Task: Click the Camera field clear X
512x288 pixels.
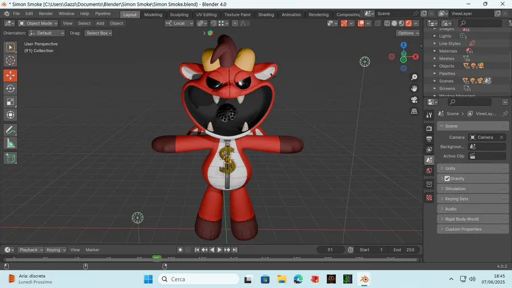Action: point(502,138)
